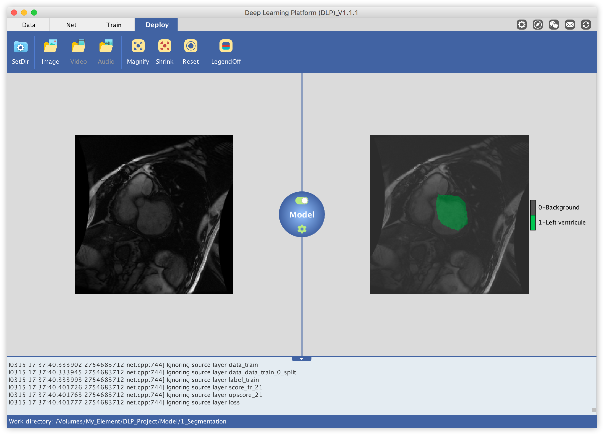This screenshot has height=435, width=604.
Task: Expand the log output panel
Action: (301, 358)
